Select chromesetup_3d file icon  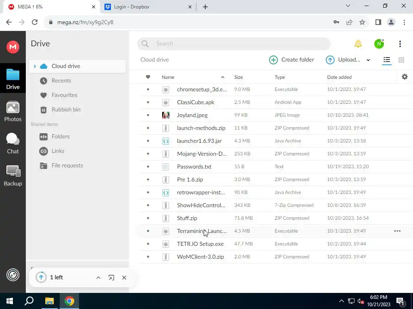[x=166, y=90]
